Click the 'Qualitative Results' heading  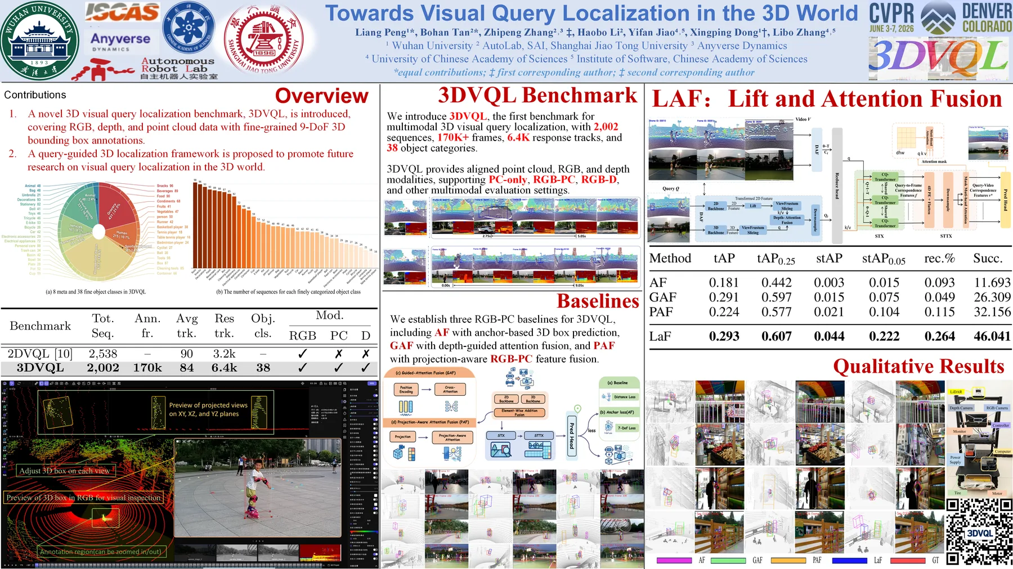coord(918,367)
